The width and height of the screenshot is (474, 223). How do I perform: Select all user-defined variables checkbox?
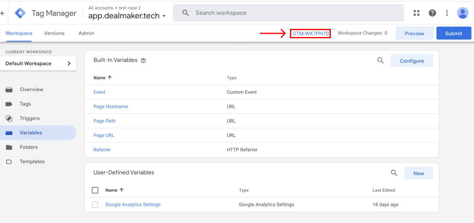[x=95, y=190]
